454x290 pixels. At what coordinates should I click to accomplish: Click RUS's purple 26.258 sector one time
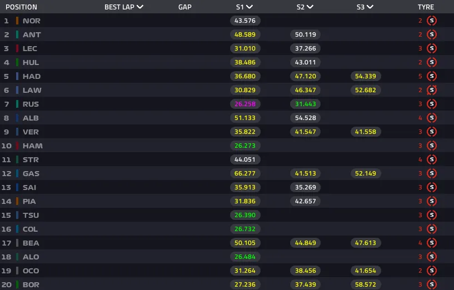(245, 104)
